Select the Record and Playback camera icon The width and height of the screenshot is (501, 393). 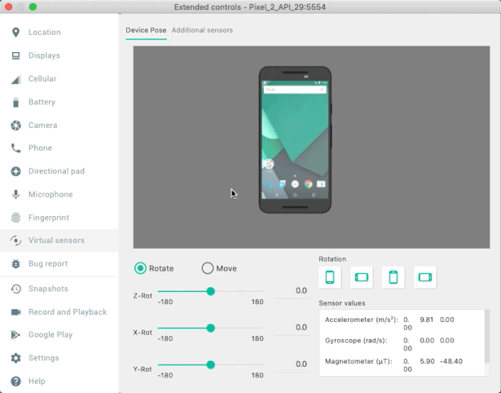click(x=15, y=312)
